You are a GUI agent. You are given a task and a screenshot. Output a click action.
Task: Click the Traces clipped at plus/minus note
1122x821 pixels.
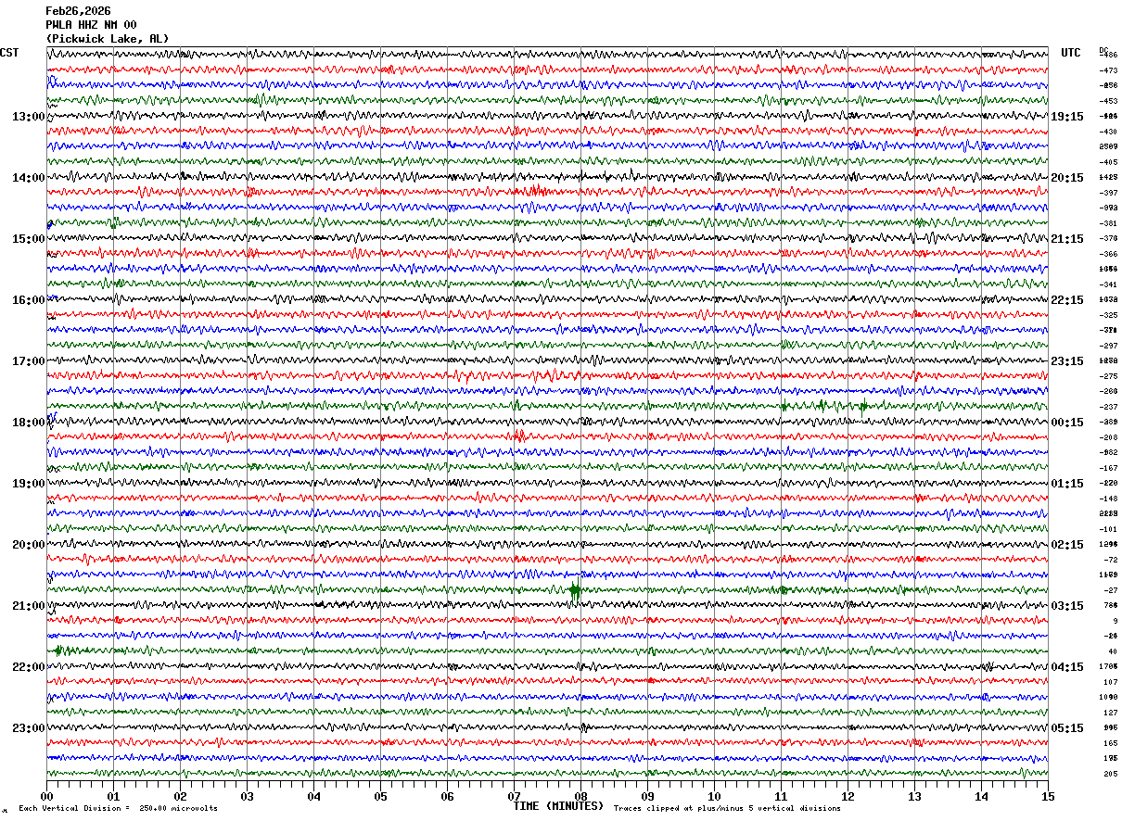point(727,809)
